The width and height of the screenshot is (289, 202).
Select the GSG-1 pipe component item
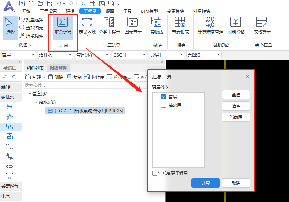point(85,111)
